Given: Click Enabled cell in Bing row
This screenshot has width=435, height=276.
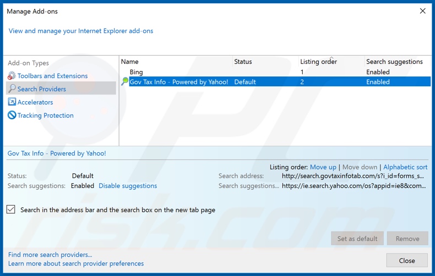Looking at the screenshot, I should [x=378, y=72].
